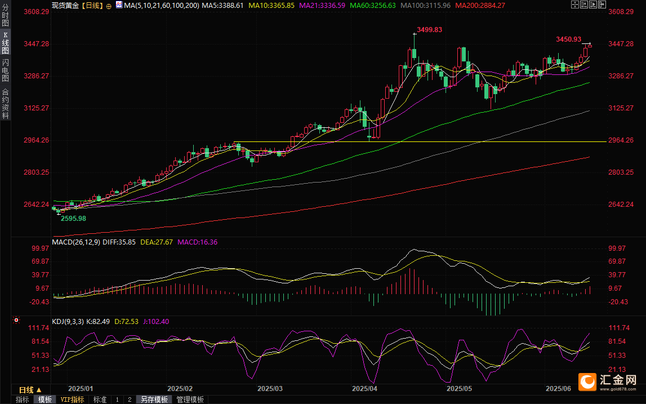Click the K:82.49 value
This screenshot has width=646, height=404.
(97, 322)
